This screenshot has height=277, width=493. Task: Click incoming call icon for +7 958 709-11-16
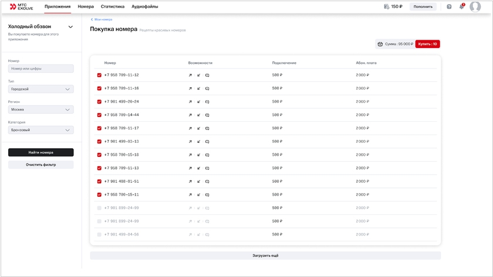point(198,88)
